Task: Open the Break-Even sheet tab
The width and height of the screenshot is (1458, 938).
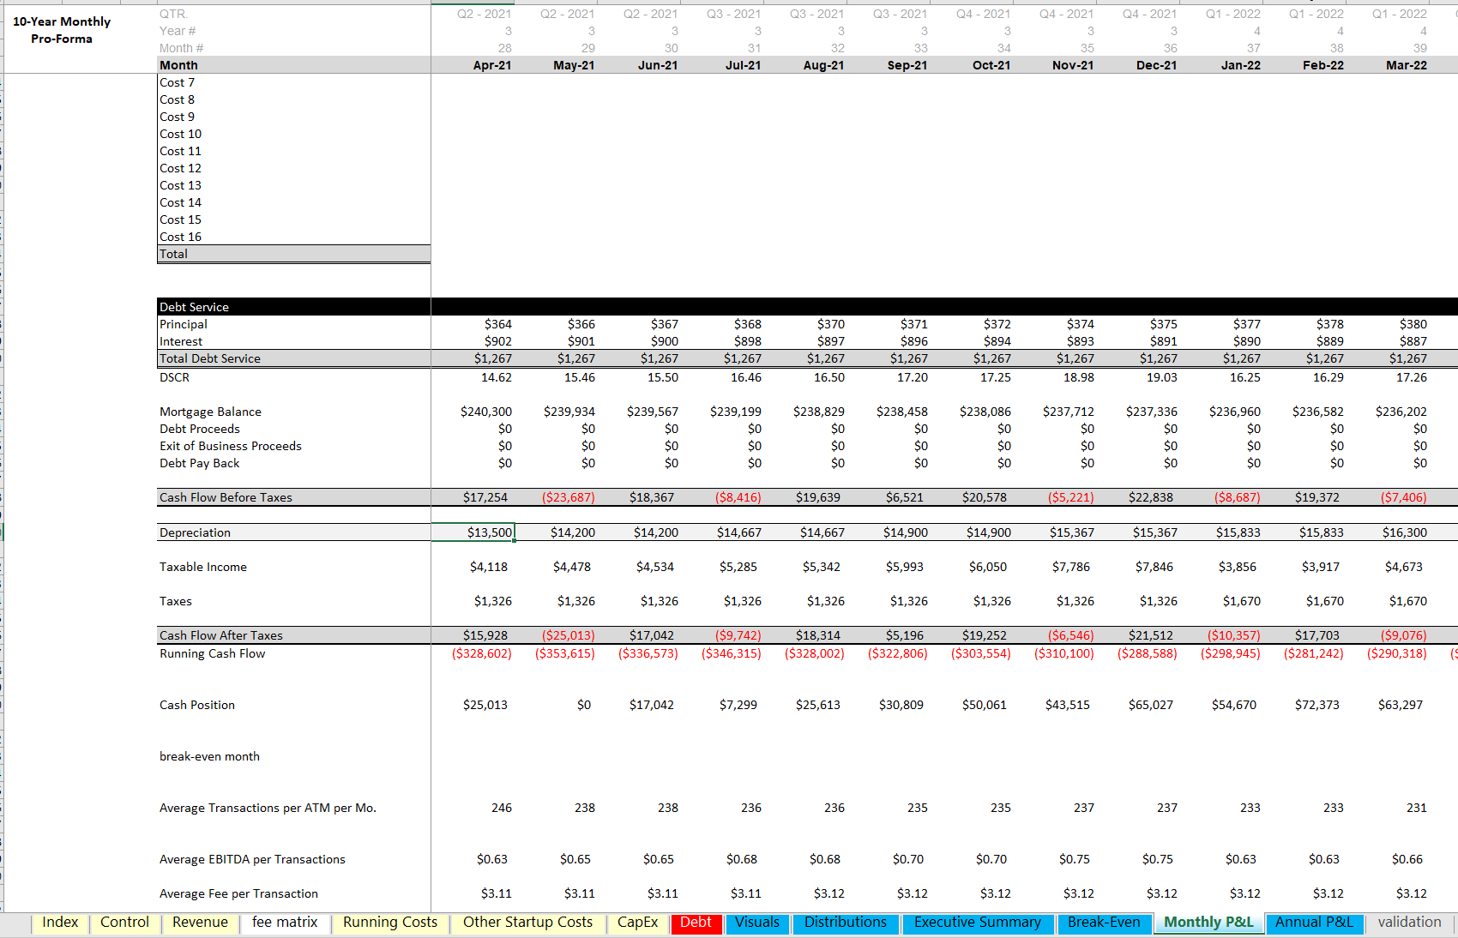Action: [1104, 923]
